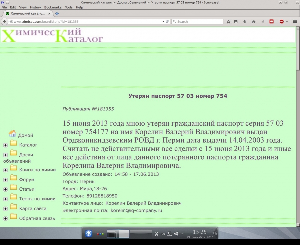Go to the browser home page
Screen dimensions: 300x245
[x=254, y=22]
